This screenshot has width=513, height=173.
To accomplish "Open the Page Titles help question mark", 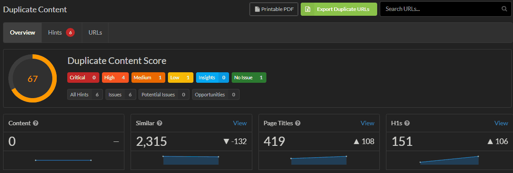I will point(298,123).
